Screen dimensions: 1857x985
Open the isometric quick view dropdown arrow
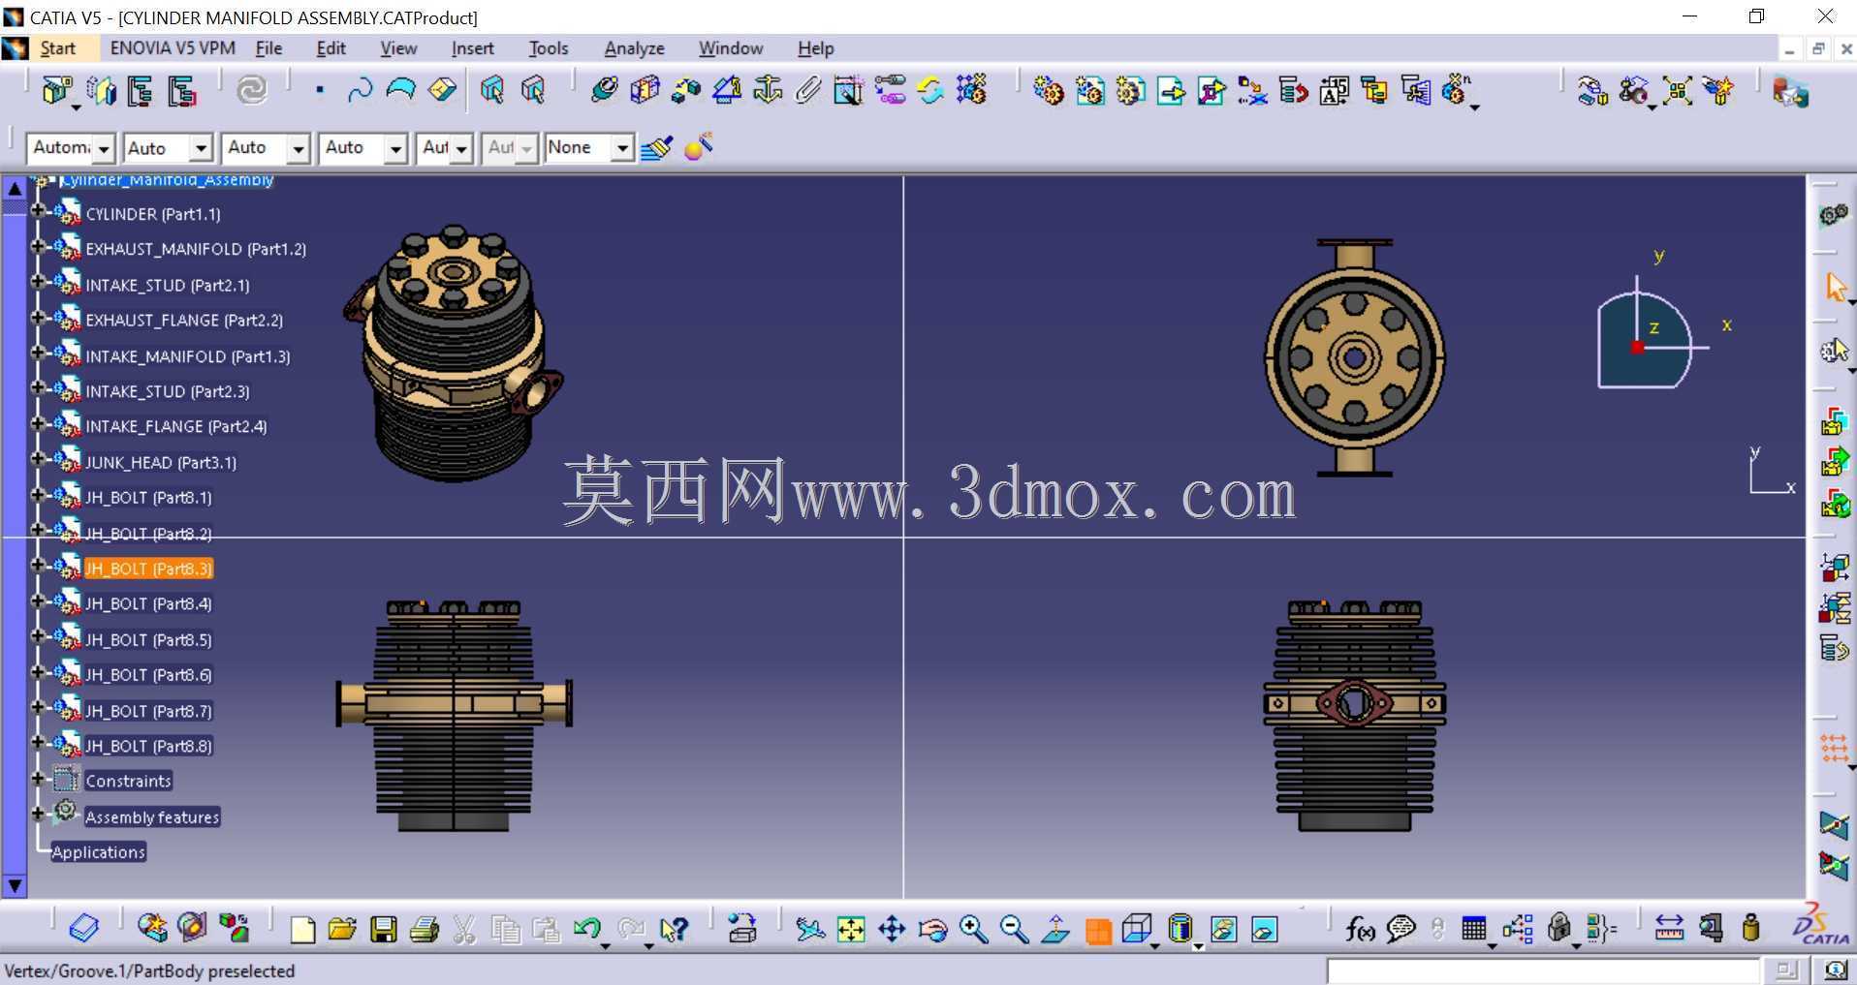click(x=1155, y=945)
